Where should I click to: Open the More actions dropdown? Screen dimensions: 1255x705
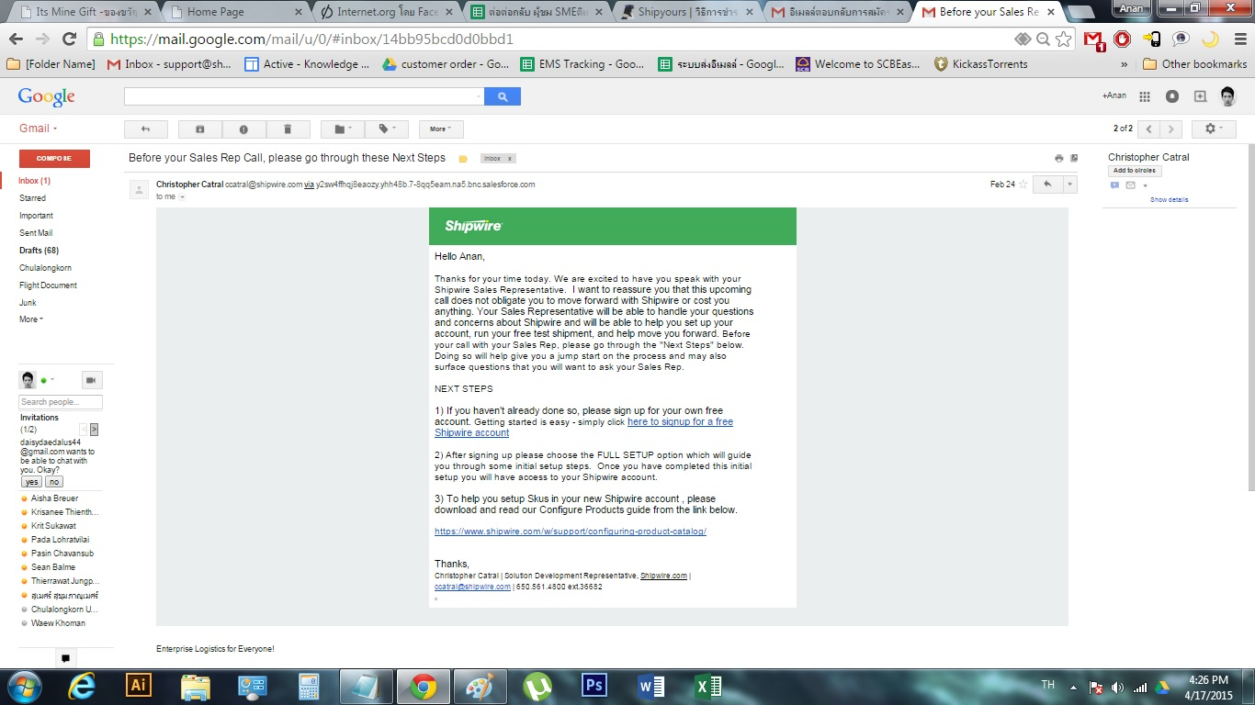coord(441,129)
